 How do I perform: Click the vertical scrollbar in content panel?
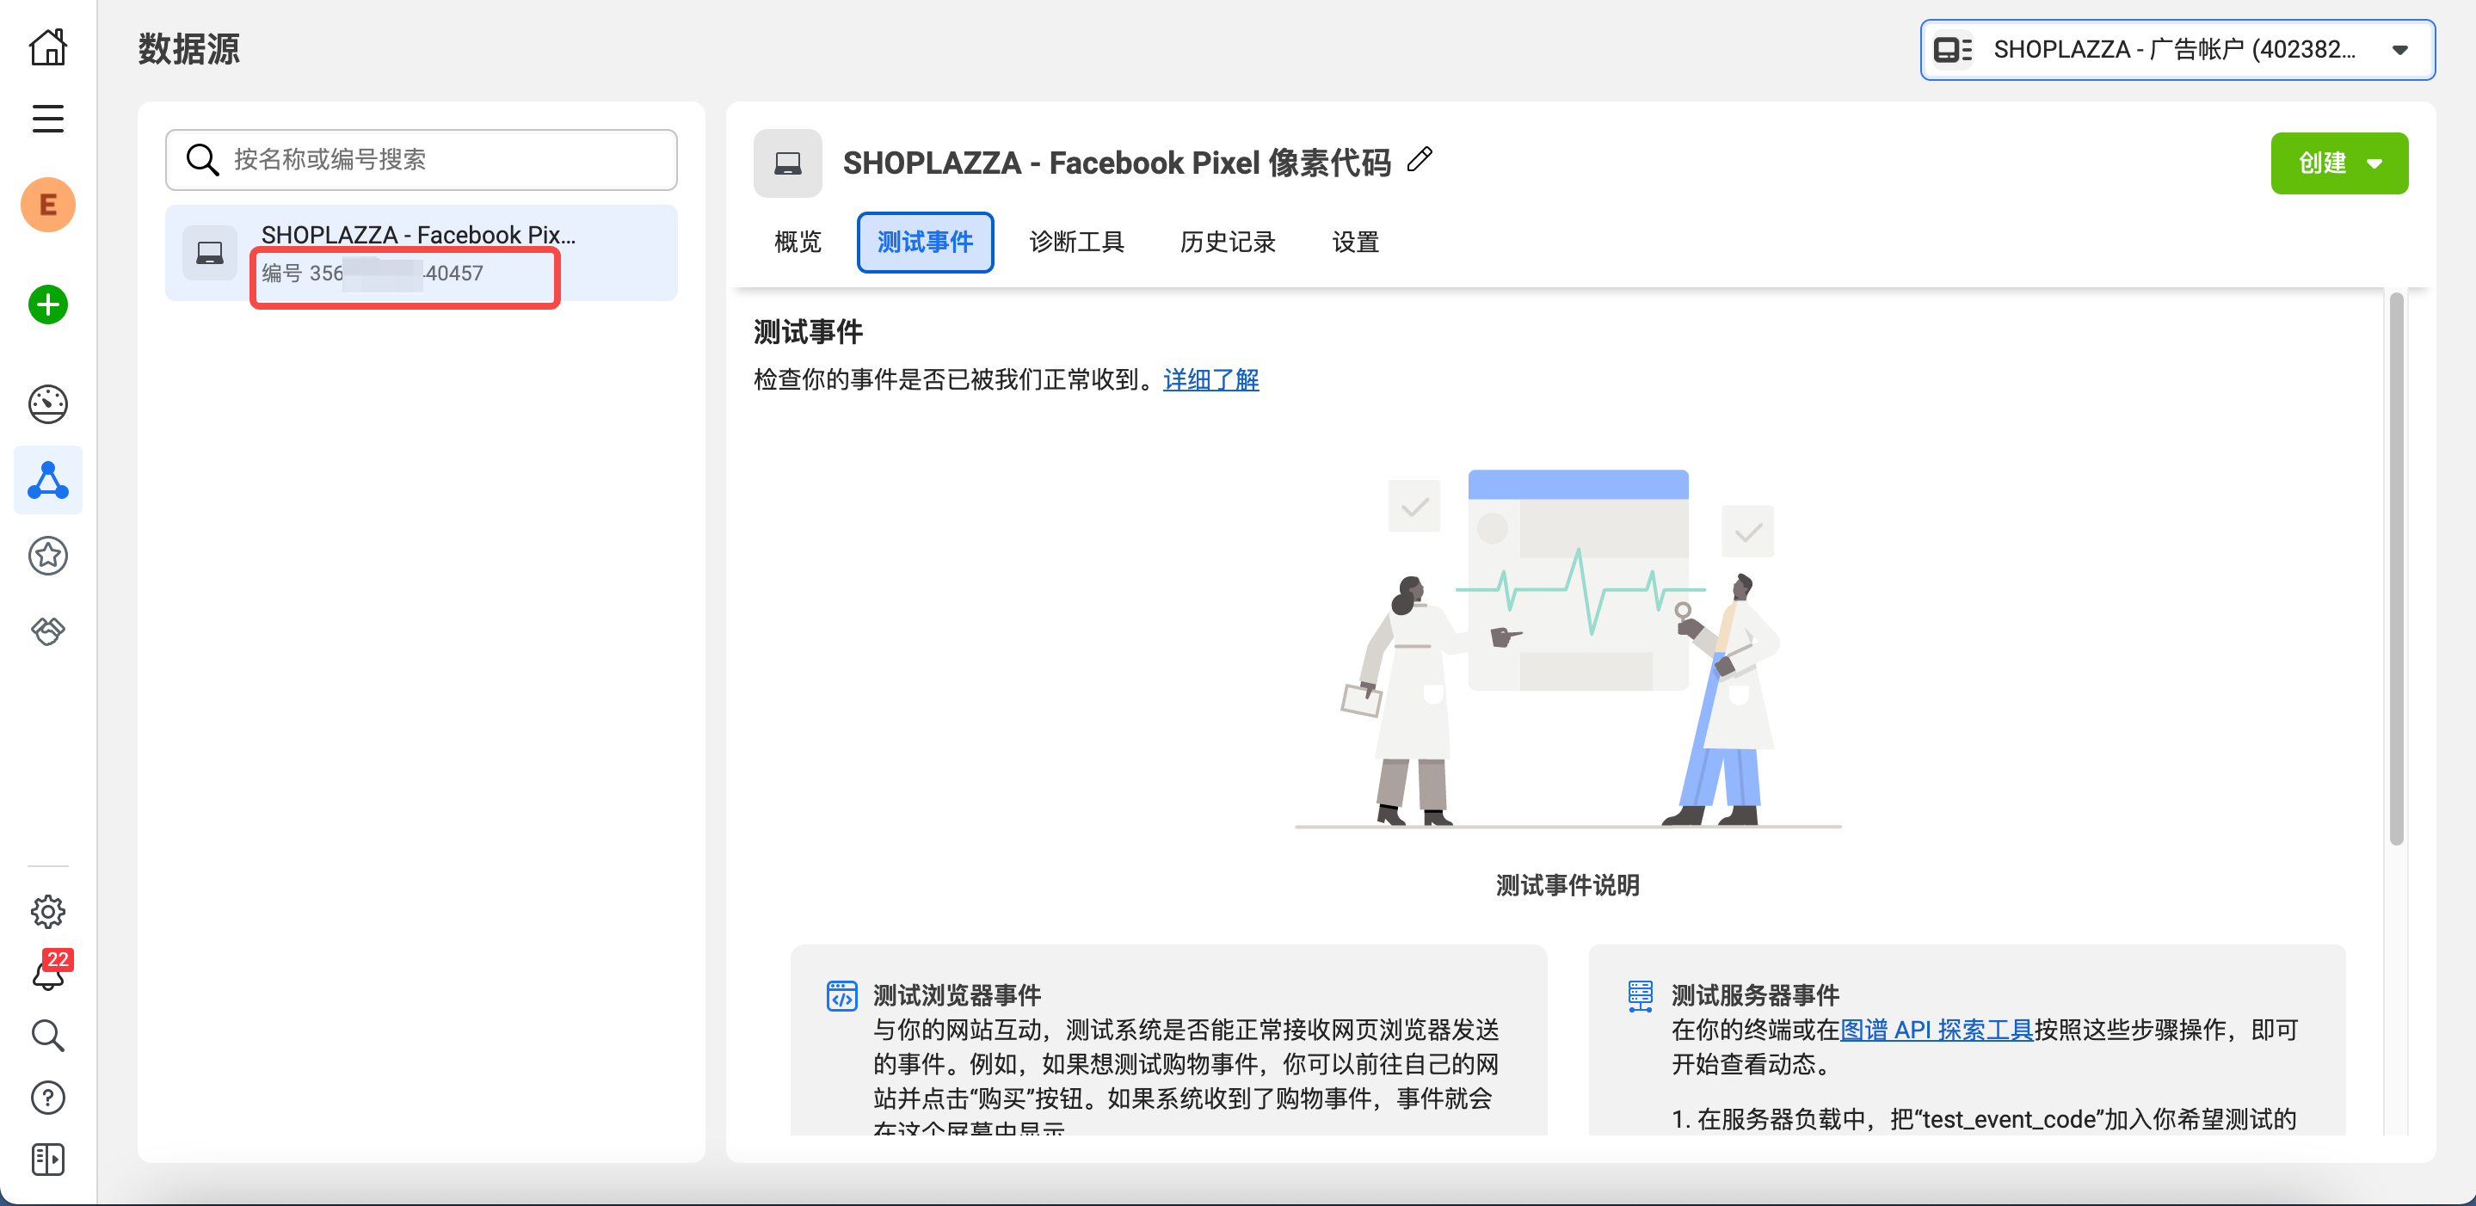(2396, 569)
